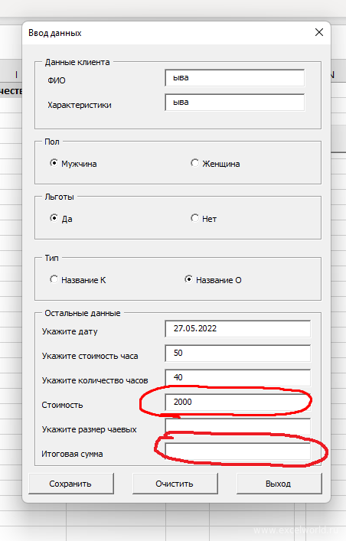Click the Итоговая сумма field

click(237, 451)
